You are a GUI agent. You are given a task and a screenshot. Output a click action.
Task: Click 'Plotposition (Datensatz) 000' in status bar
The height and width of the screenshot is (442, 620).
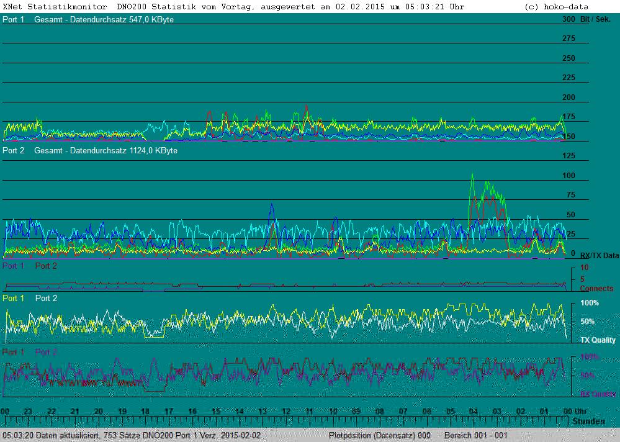(380, 435)
